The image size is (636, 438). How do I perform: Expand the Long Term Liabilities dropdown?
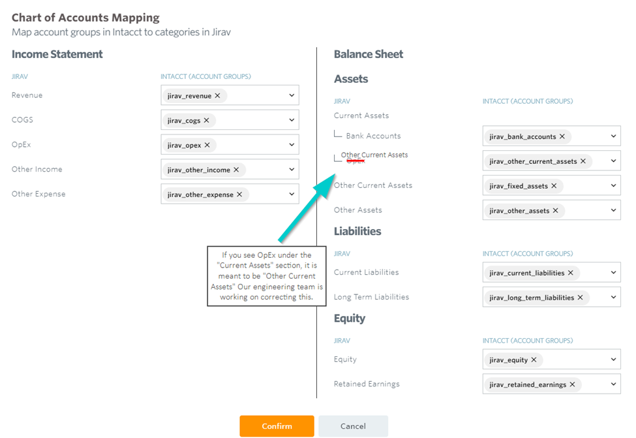pos(613,297)
